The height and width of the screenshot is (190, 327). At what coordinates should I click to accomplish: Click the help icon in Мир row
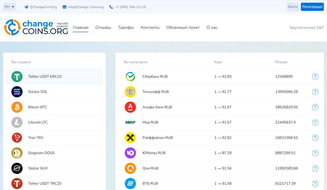pos(315,122)
